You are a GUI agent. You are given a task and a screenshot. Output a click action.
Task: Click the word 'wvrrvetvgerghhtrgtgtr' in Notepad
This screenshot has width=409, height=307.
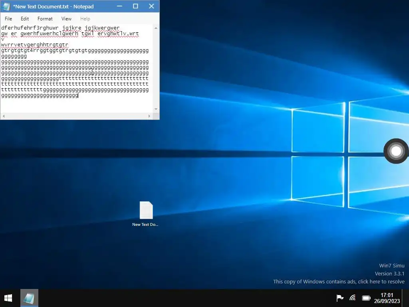(35, 45)
